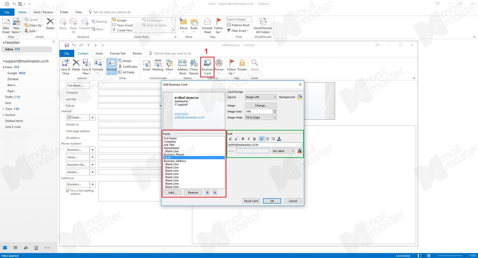Click Check Names icon
478x258 pixels.
tap(194, 67)
